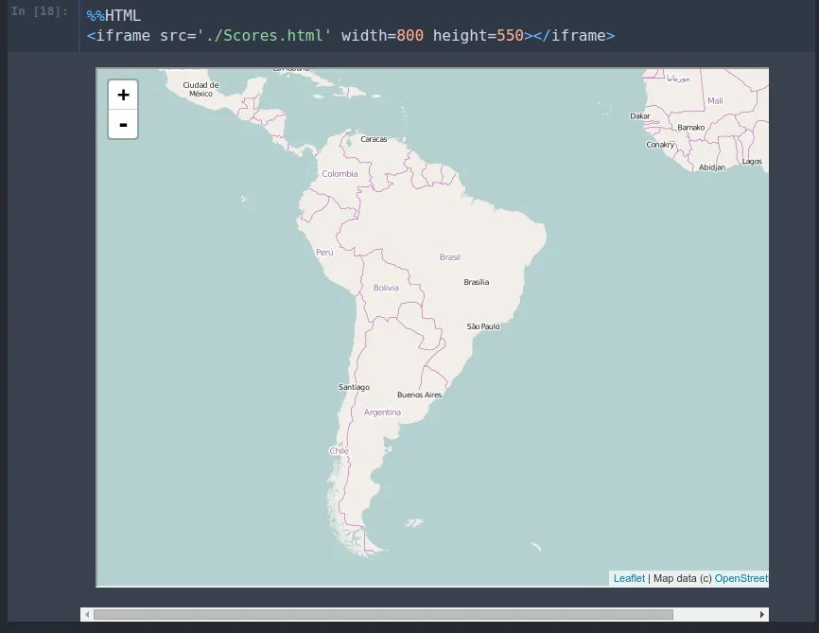Image resolution: width=819 pixels, height=633 pixels.
Task: Click the São Paulo city label
Action: point(483,326)
